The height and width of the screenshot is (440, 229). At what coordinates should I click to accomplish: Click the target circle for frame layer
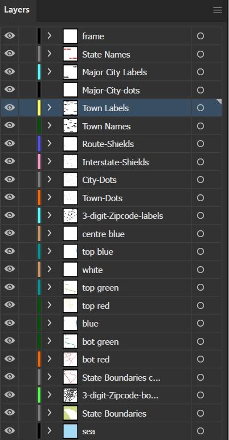tap(201, 36)
